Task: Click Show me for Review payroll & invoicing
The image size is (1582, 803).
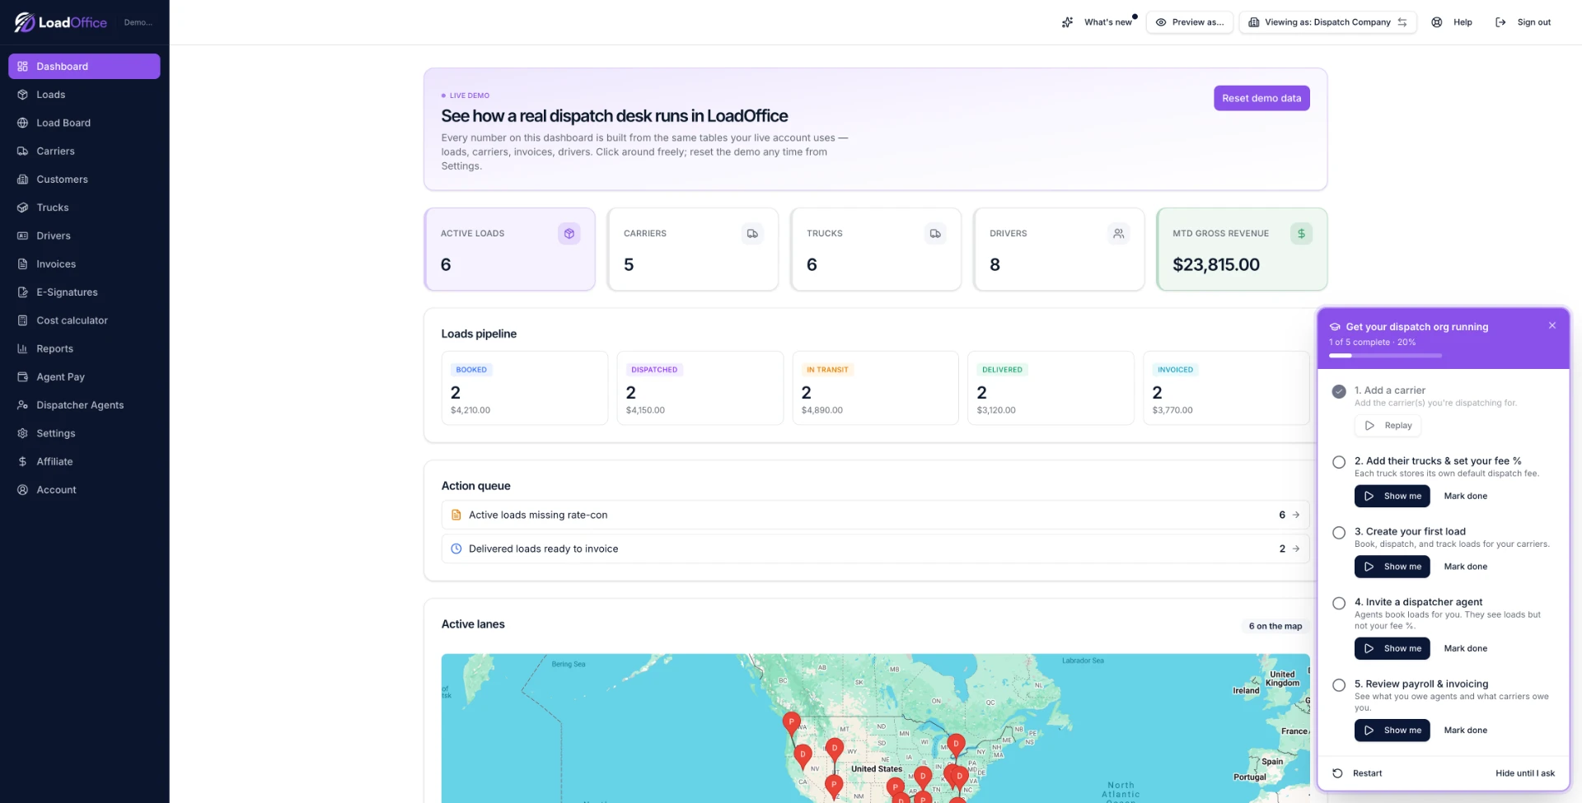Action: tap(1392, 731)
